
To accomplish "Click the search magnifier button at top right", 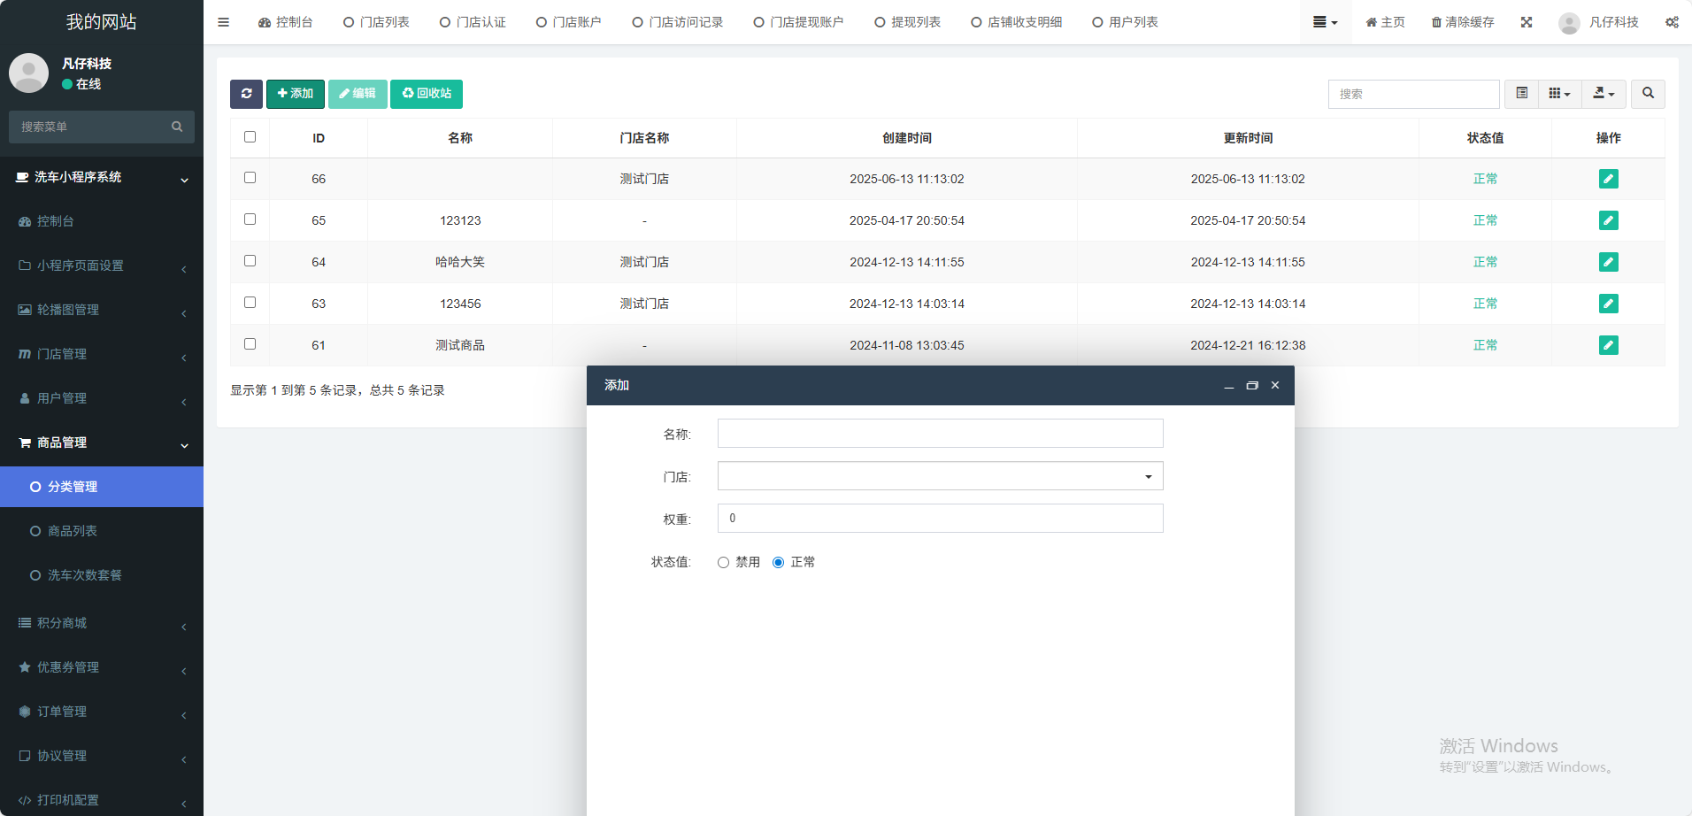I will 1648,94.
